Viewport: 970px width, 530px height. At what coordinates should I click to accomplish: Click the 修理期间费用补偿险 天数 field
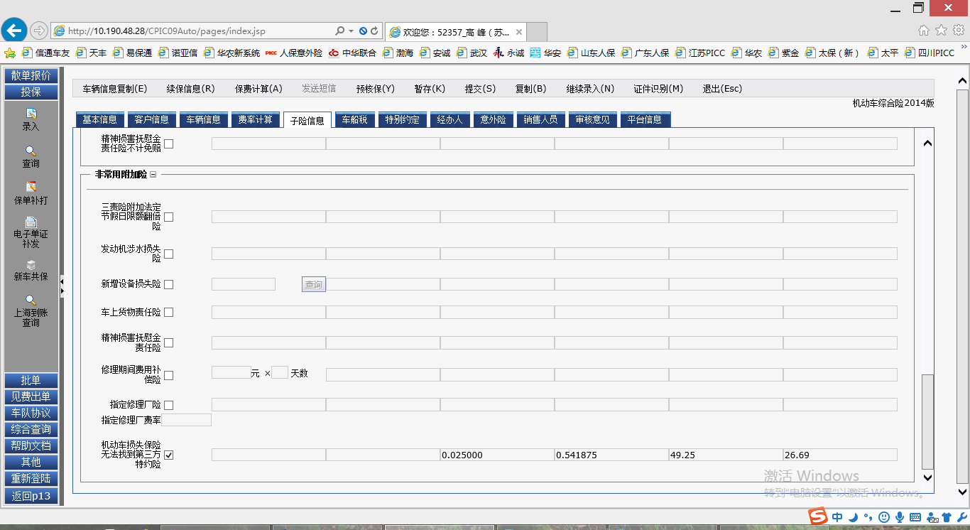[280, 372]
